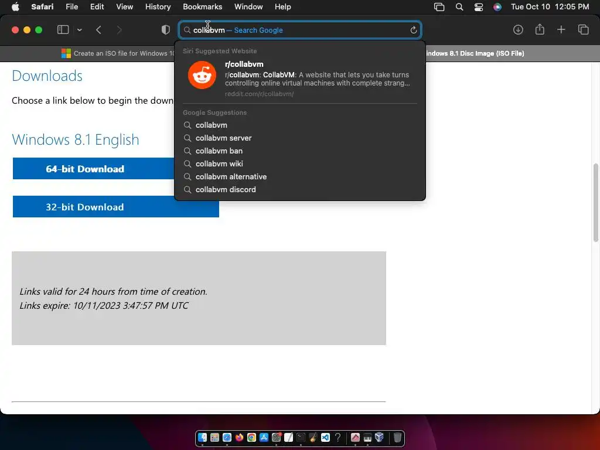Click the 'Windows 8.1 English' heading
The width and height of the screenshot is (600, 450).
pyautogui.click(x=76, y=139)
